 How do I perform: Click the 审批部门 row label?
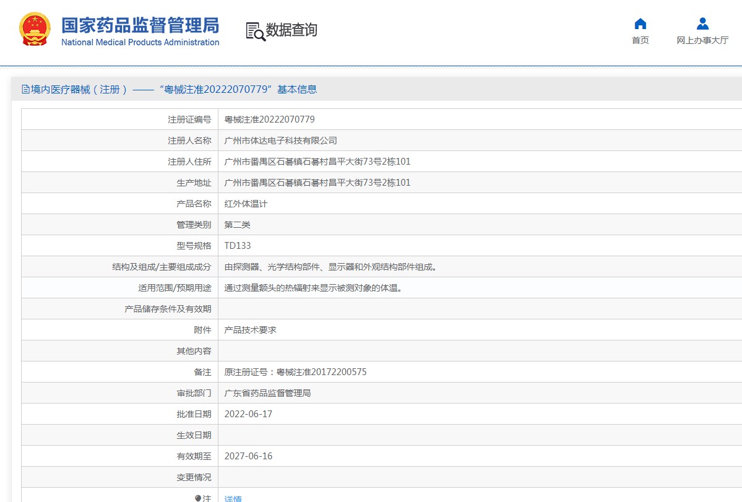(194, 393)
